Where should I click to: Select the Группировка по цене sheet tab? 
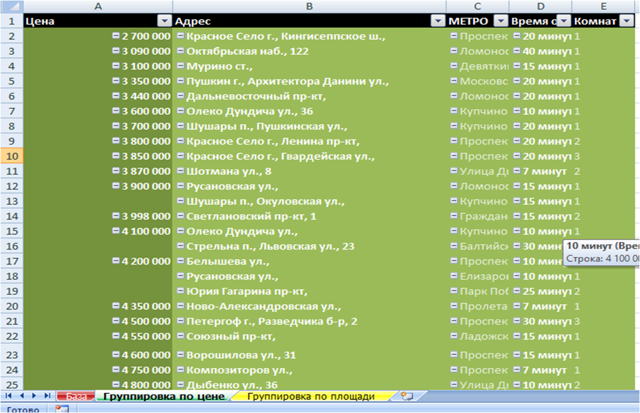pyautogui.click(x=164, y=397)
